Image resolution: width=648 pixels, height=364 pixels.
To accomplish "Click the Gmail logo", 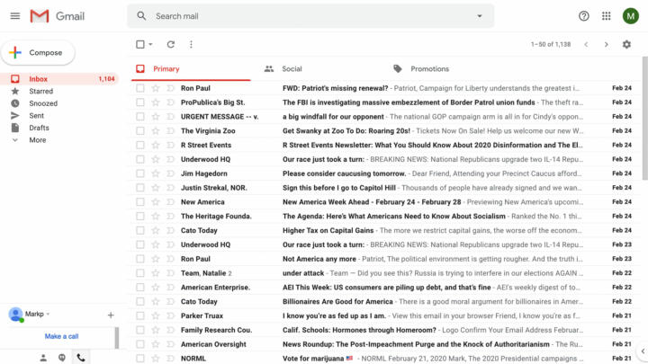I will [x=58, y=16].
